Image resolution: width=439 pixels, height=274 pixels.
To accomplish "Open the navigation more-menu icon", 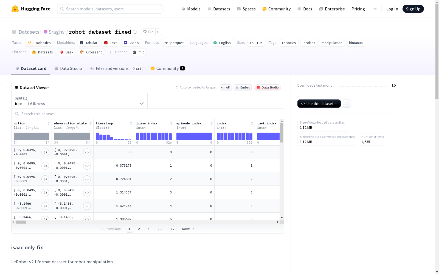I will (374, 9).
